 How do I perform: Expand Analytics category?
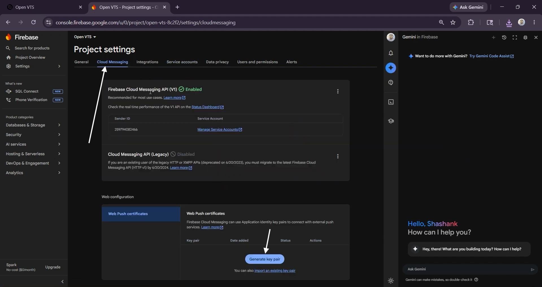[59, 173]
